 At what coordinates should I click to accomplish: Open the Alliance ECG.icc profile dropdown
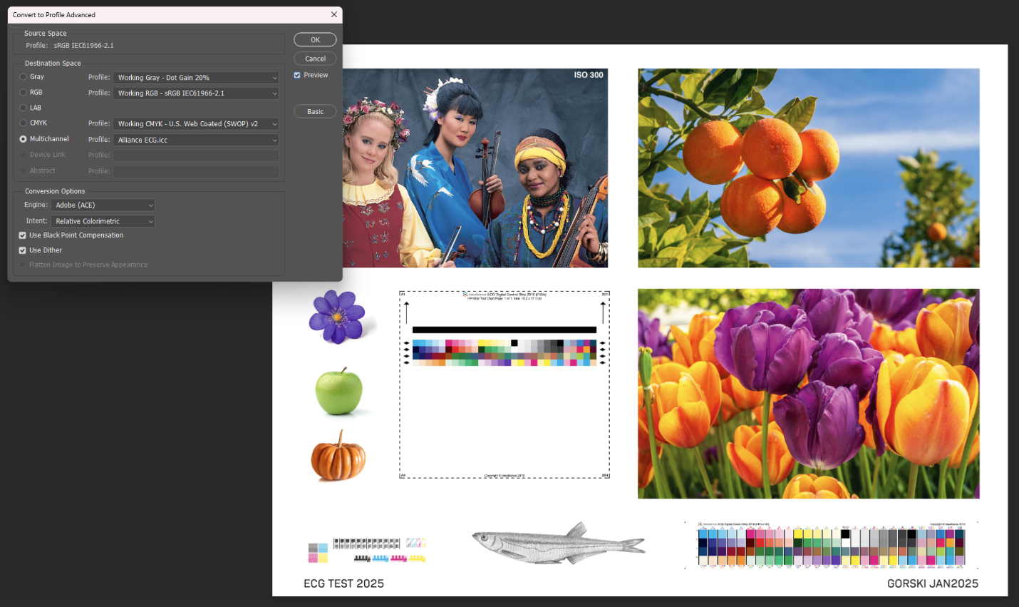point(196,140)
